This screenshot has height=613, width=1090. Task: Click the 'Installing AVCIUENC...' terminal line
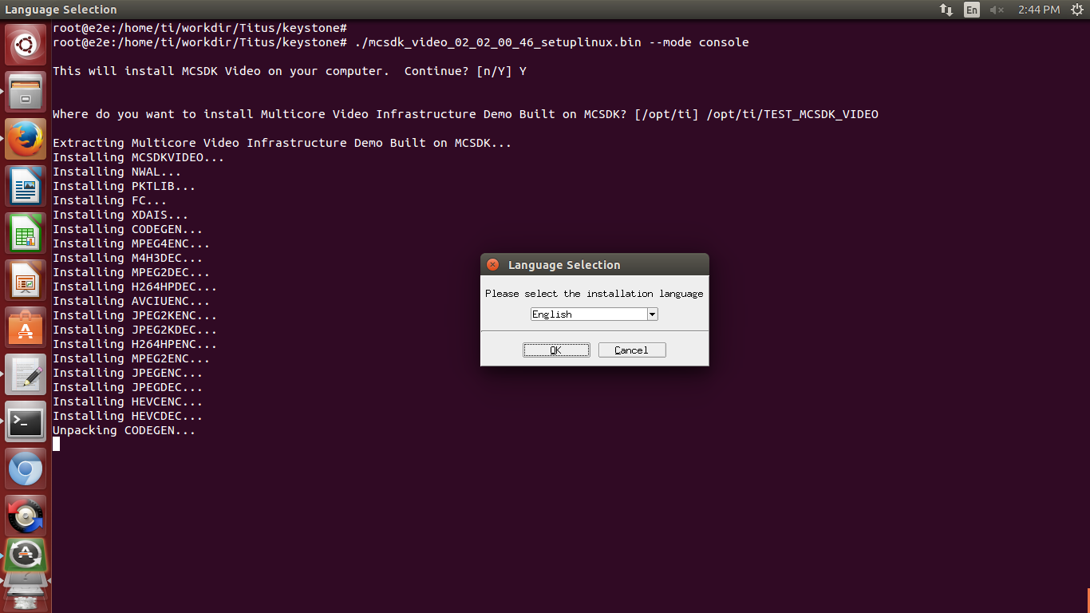[131, 301]
